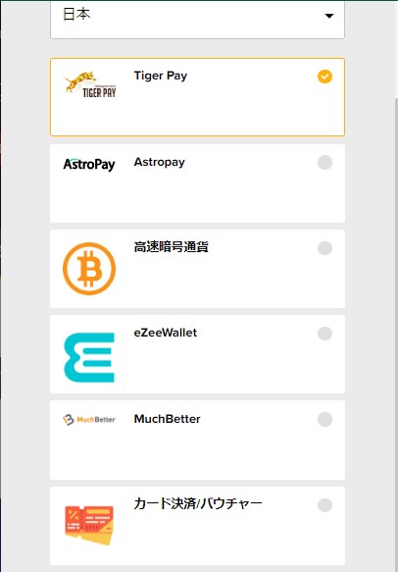
Task: Click the MuchBetter label text
Action: pos(168,419)
